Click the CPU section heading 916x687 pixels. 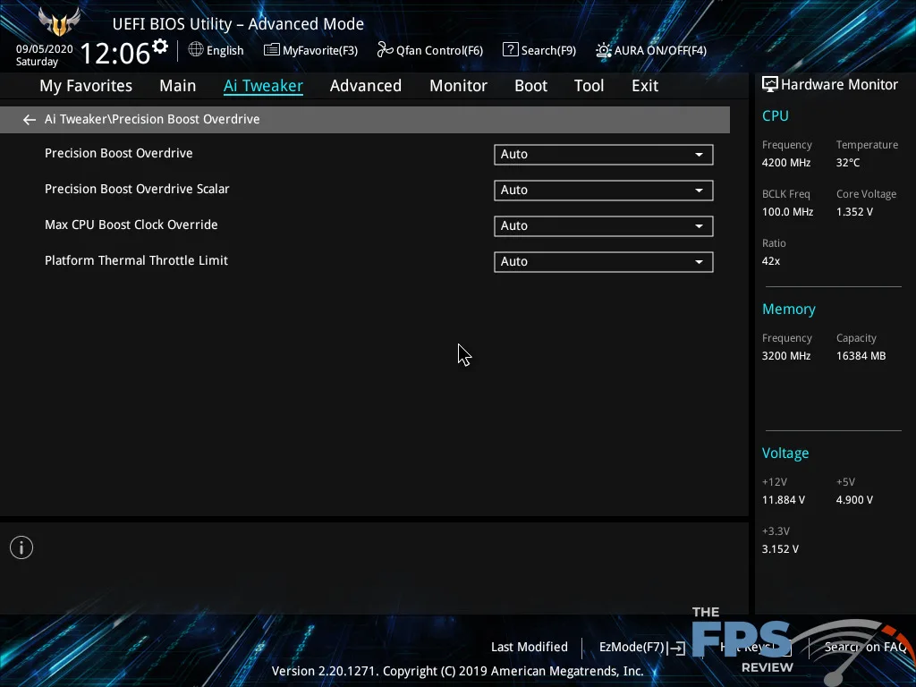pyautogui.click(x=776, y=115)
